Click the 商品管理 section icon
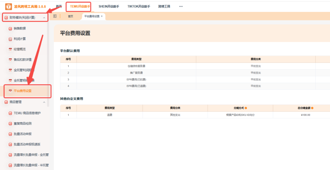The width and height of the screenshot is (330, 170). click(x=6, y=102)
